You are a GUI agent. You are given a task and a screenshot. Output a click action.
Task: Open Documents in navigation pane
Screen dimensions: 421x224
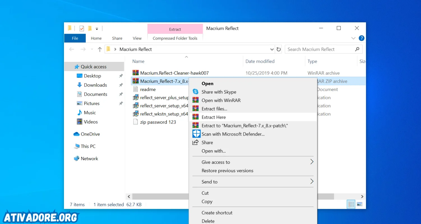click(x=95, y=94)
